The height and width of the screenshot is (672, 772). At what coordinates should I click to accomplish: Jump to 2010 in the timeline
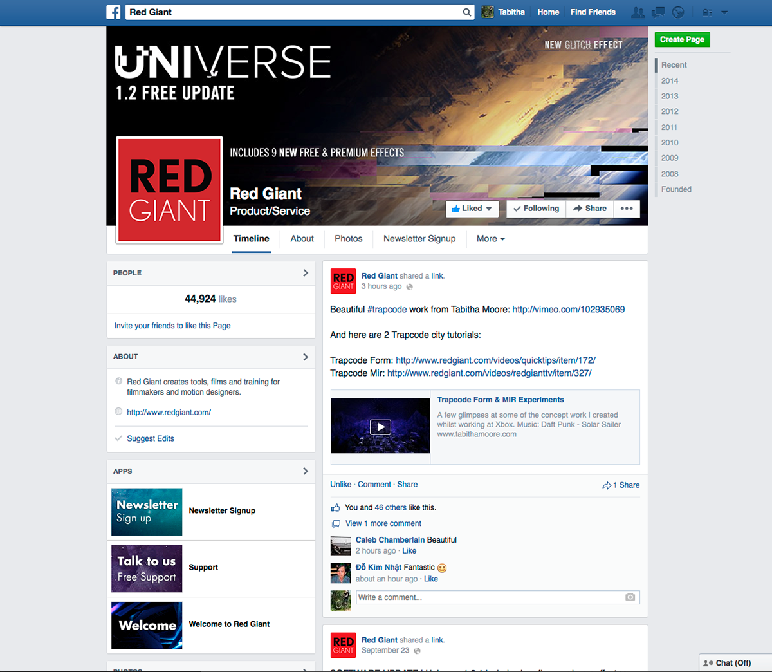tap(670, 143)
